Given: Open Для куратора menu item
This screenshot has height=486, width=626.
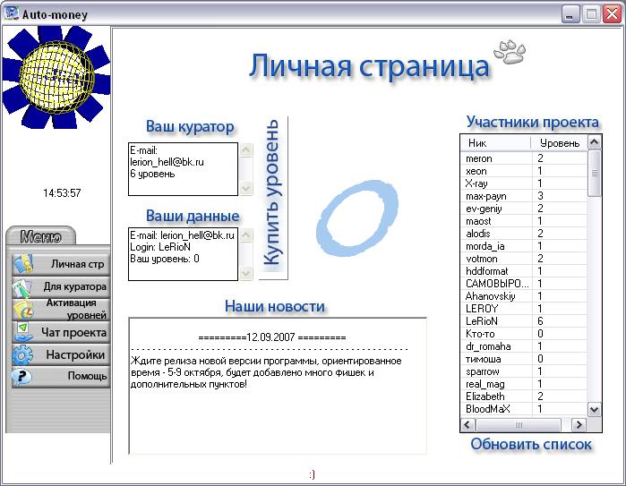Looking at the screenshot, I should (x=61, y=286).
